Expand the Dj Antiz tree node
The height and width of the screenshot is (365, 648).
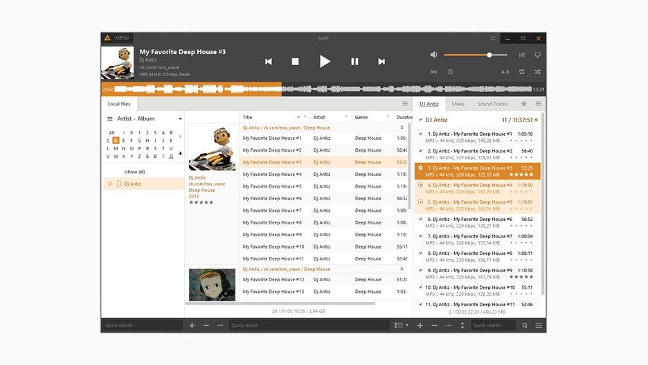pos(110,184)
